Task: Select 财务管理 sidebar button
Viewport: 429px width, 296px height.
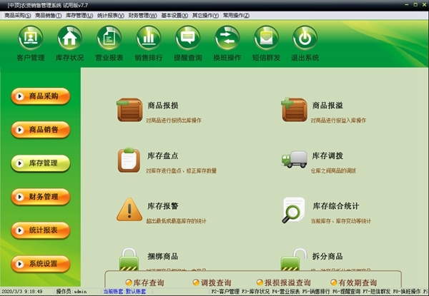Action: pyautogui.click(x=41, y=197)
